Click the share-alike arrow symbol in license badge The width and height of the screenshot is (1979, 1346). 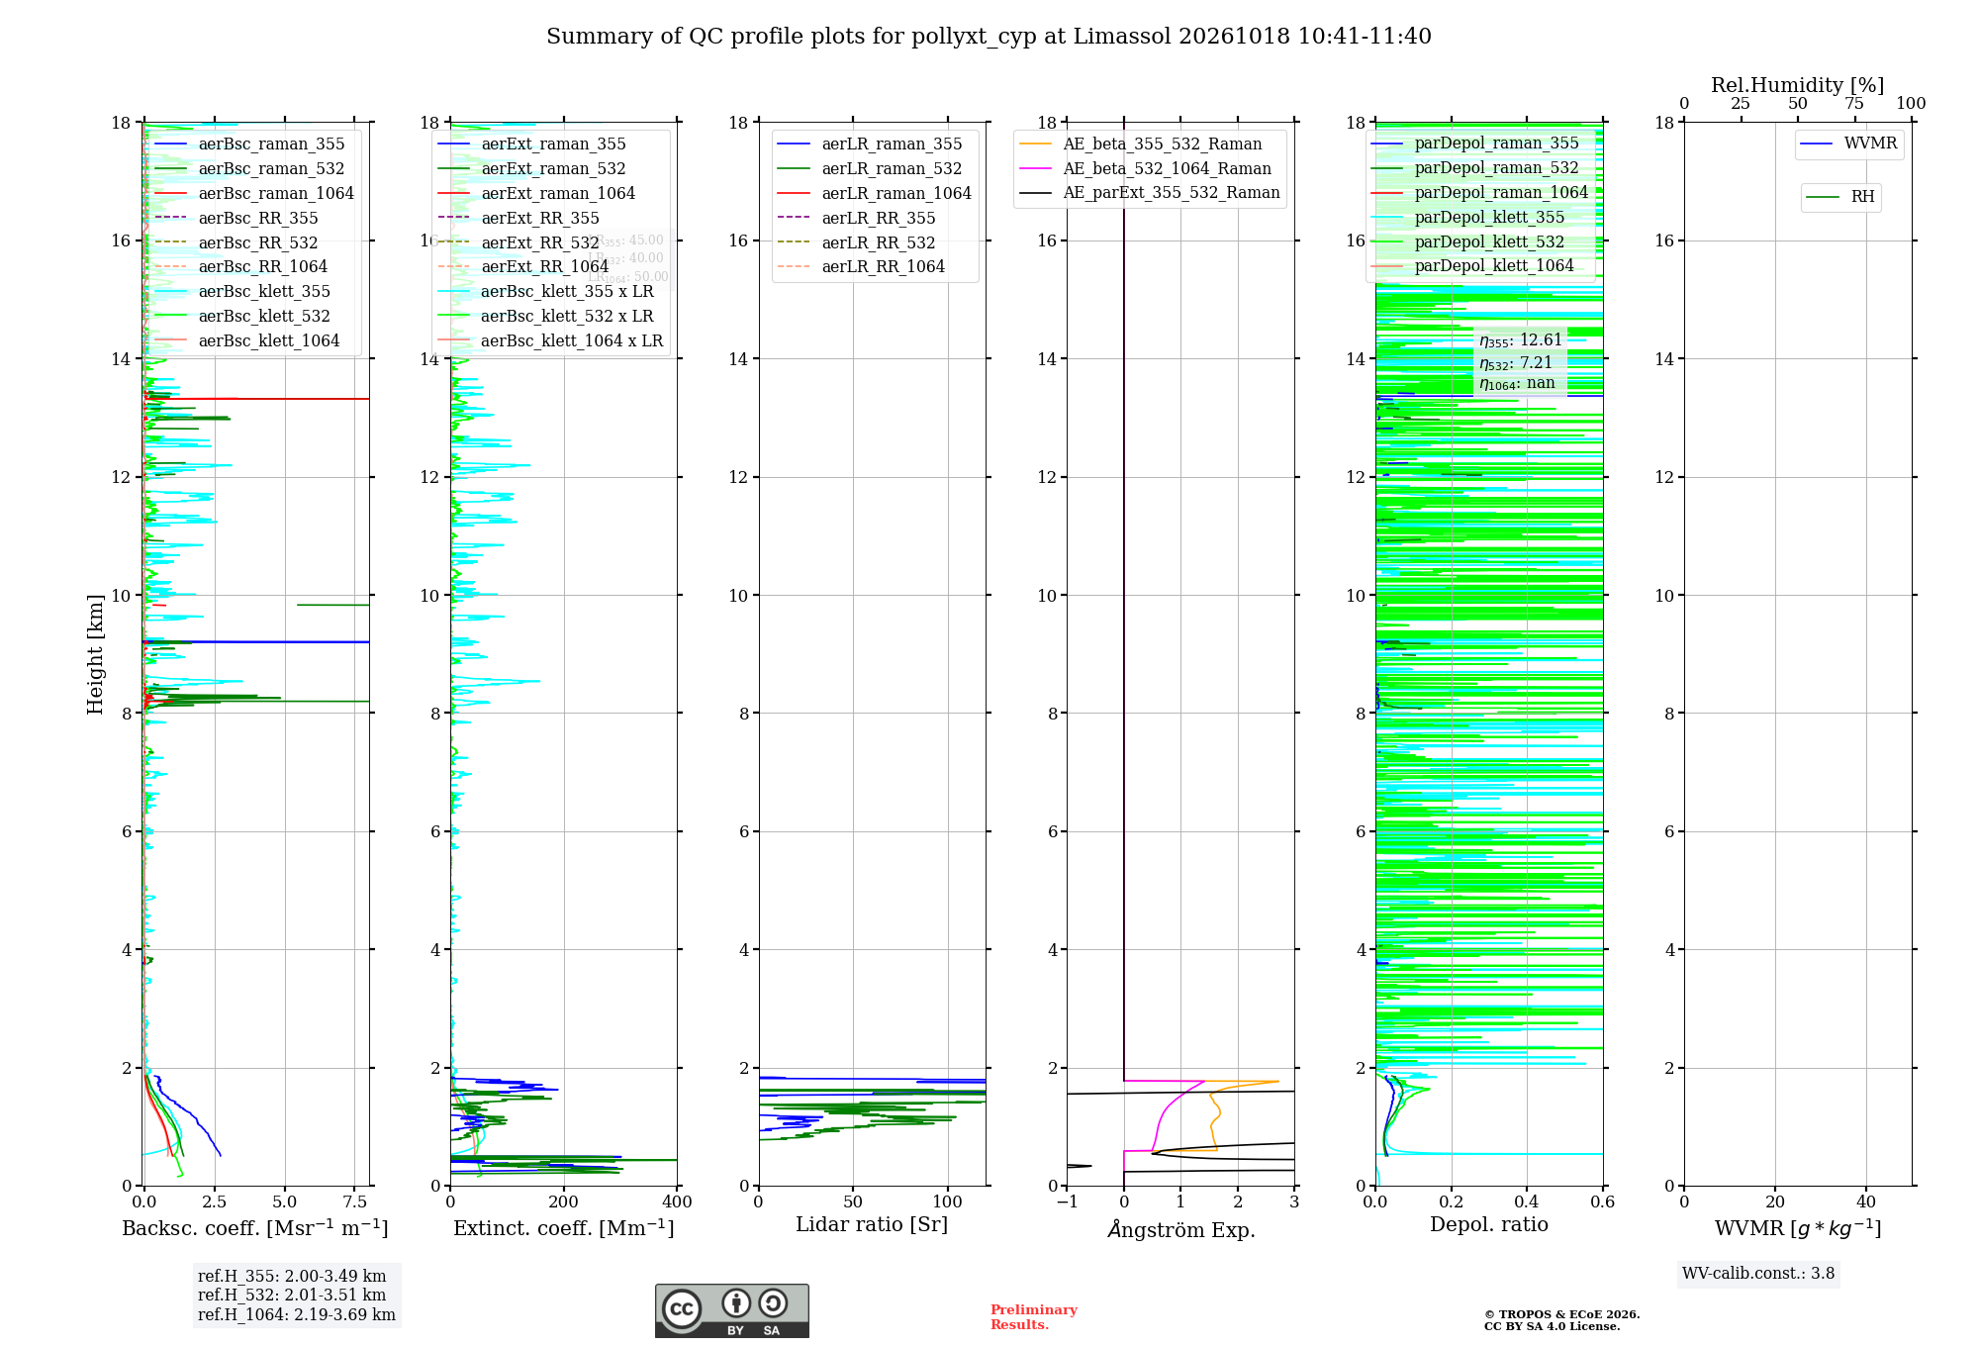[773, 1302]
